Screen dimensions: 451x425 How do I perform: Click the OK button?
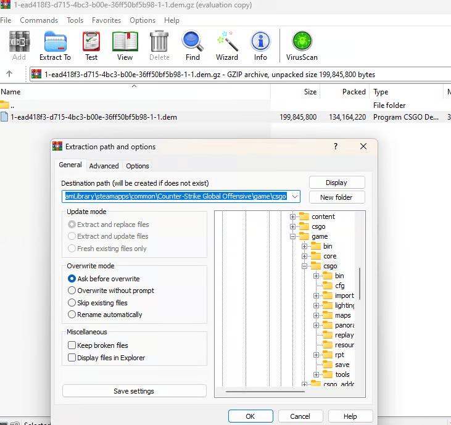coord(250,416)
